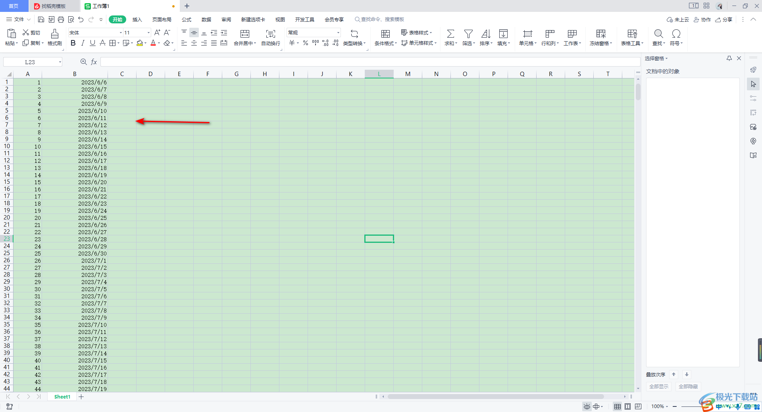Viewport: 762px width, 412px height.
Task: Select the Sheet1 worksheet tab
Action: pyautogui.click(x=62, y=397)
